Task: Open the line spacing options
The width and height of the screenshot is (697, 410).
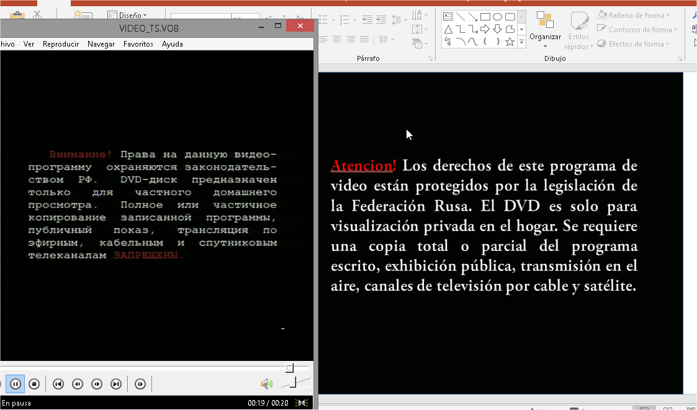Action: tap(399, 20)
